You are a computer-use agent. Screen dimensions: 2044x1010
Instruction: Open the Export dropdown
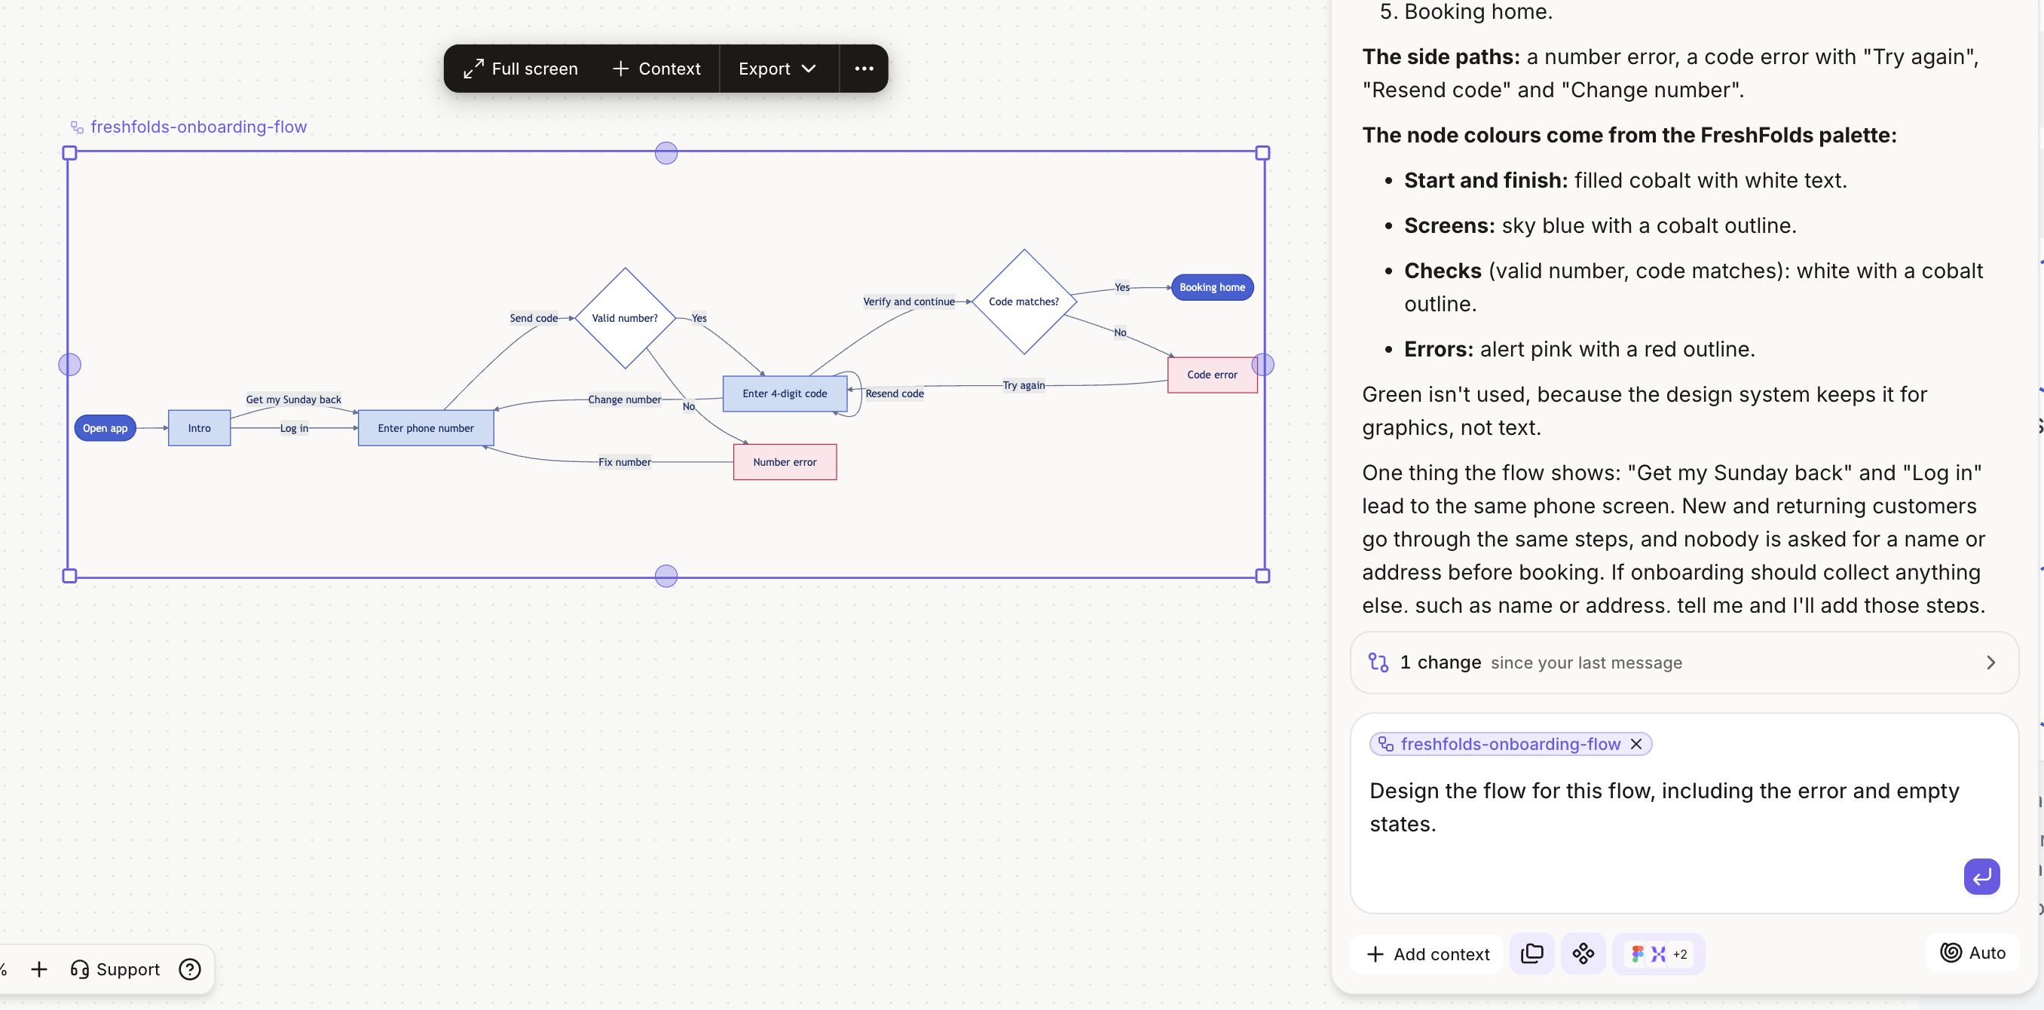778,69
